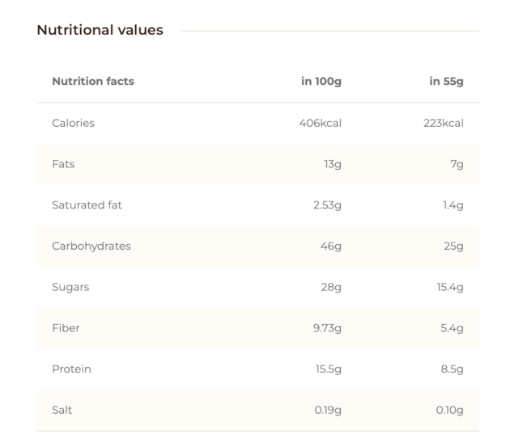The height and width of the screenshot is (447, 510).
Task: Click the Nutrition facts column header
Action: pos(93,81)
